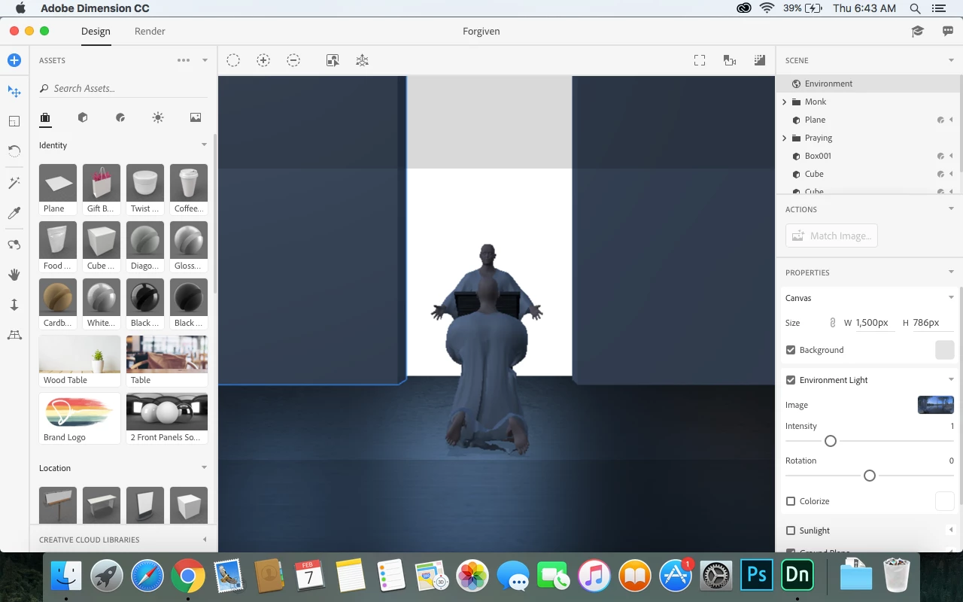The height and width of the screenshot is (602, 963).
Task: Toggle the canvas size lock link icon
Action: [x=833, y=323]
